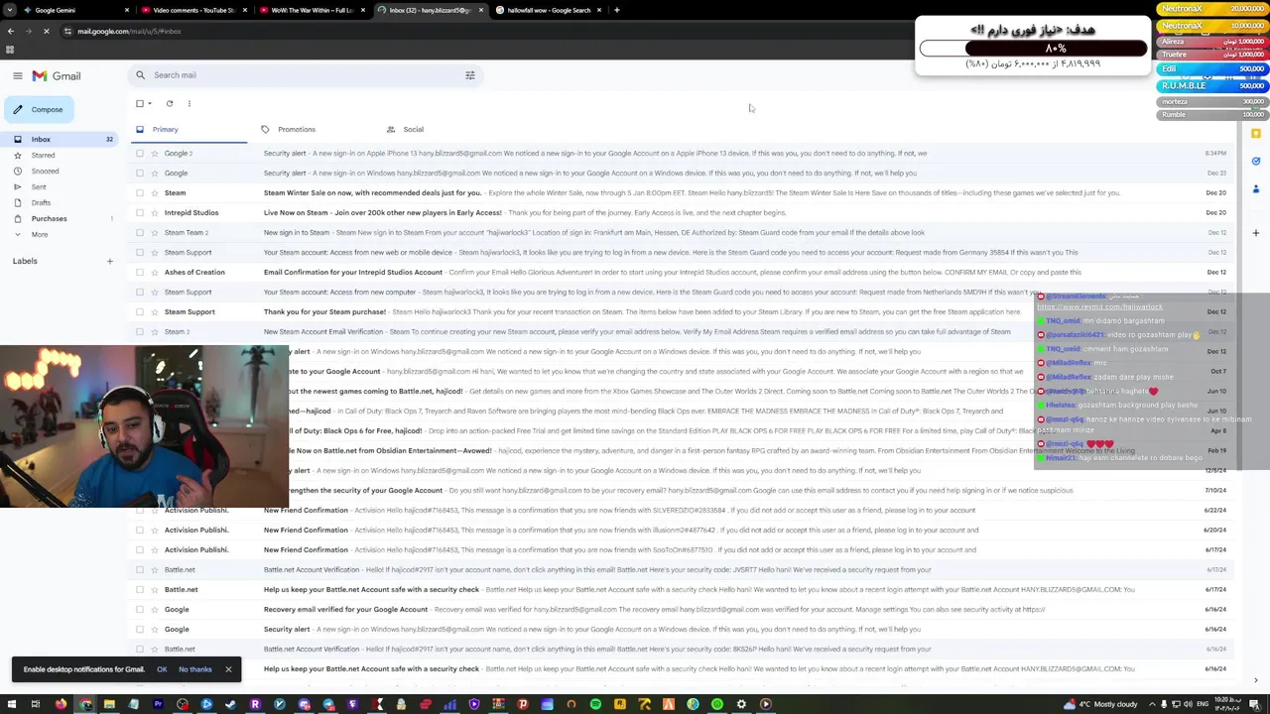Expand the More section in sidebar
Screen dimensions: 1270x714
pos(39,235)
